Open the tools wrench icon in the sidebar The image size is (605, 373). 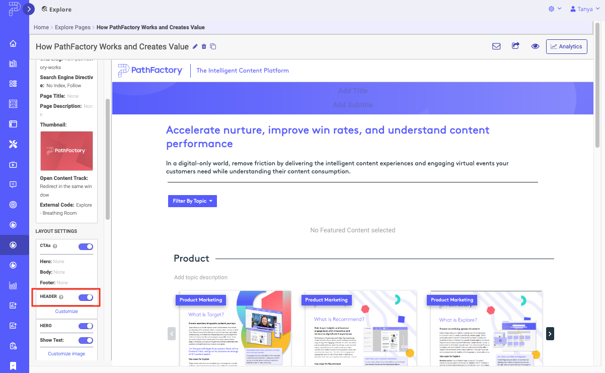pos(14,144)
